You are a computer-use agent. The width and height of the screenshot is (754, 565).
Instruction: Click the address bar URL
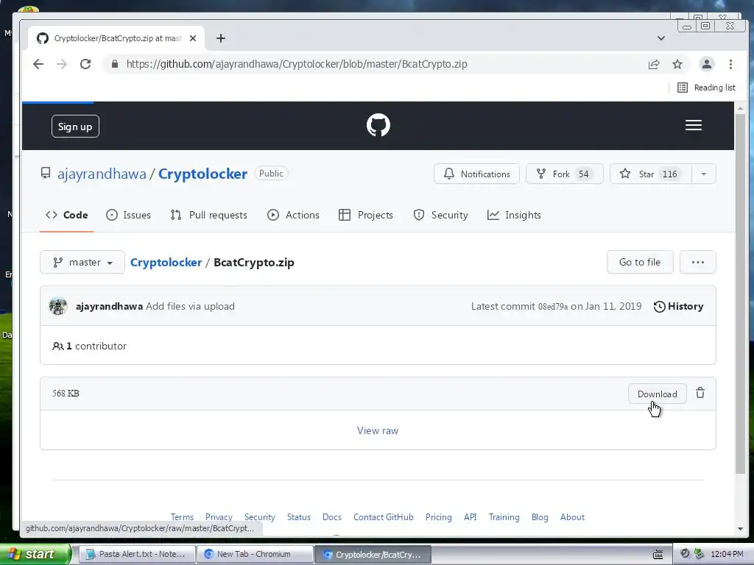click(297, 65)
